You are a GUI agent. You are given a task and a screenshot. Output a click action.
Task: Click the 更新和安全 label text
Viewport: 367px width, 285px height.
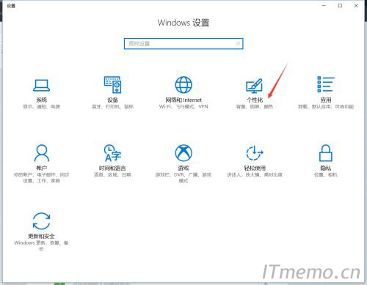(41, 236)
